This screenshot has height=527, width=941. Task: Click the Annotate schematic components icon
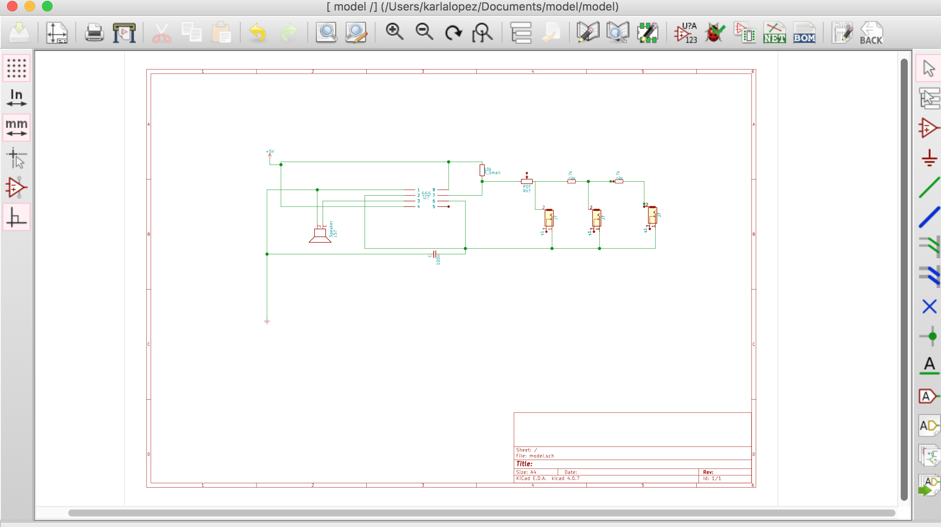(x=685, y=33)
